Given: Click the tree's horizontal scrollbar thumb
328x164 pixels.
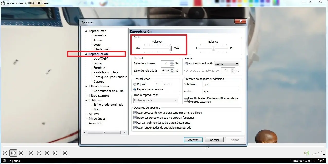Looking at the screenshot, I should [104, 133].
